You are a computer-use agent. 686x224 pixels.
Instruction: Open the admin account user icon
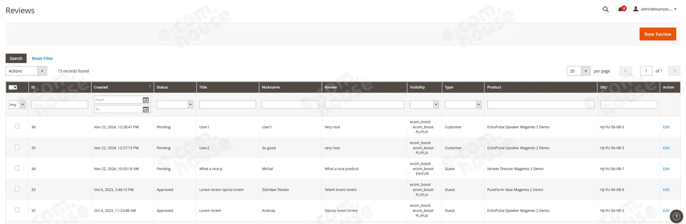pyautogui.click(x=636, y=9)
